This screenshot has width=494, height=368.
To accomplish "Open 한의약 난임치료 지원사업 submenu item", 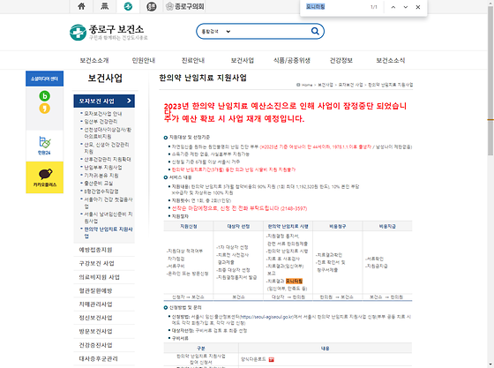I will click(108, 232).
